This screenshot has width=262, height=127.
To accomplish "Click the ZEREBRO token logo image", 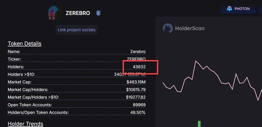I will pos(55,13).
